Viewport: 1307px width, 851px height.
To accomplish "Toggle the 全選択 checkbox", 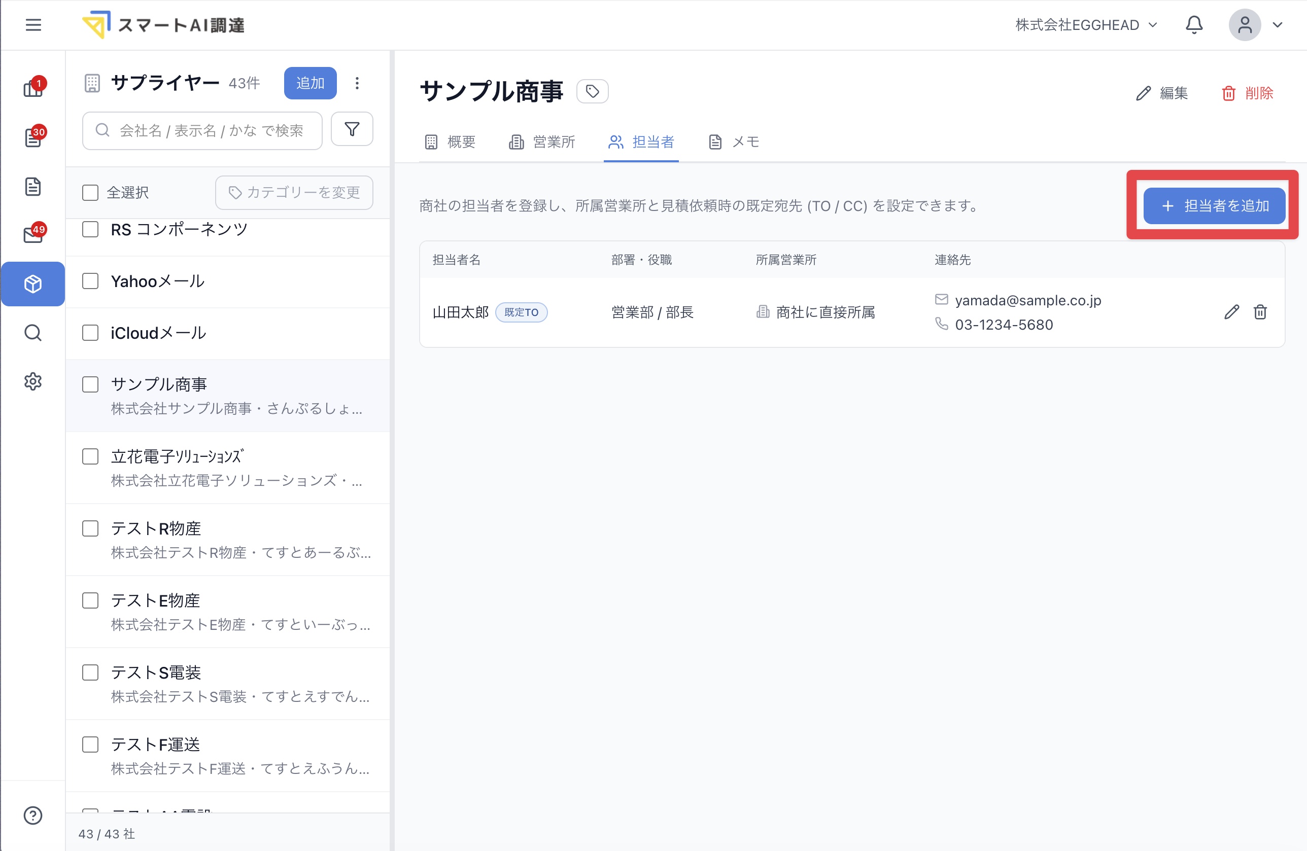I will 90,193.
